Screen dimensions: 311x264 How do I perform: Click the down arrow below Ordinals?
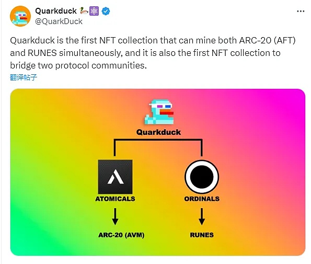pos(202,216)
